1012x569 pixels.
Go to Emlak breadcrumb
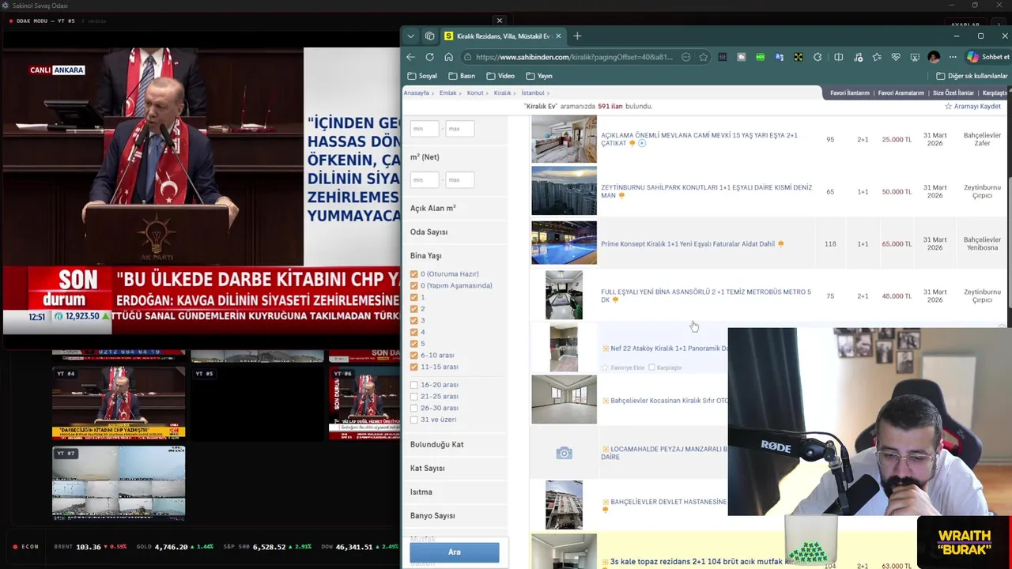448,92
